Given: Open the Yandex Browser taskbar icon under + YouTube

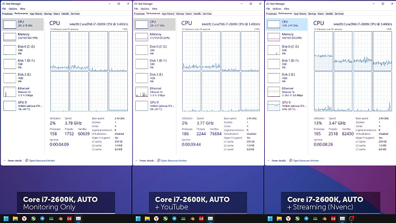Looking at the screenshot, I should point(156,218).
